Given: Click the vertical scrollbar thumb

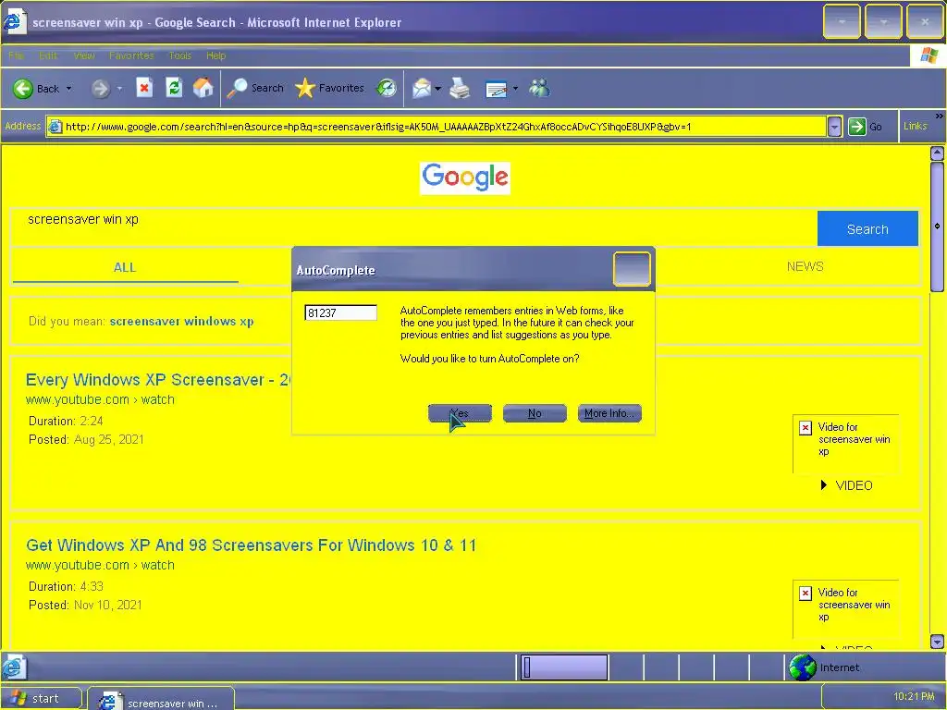Looking at the screenshot, I should [x=937, y=226].
